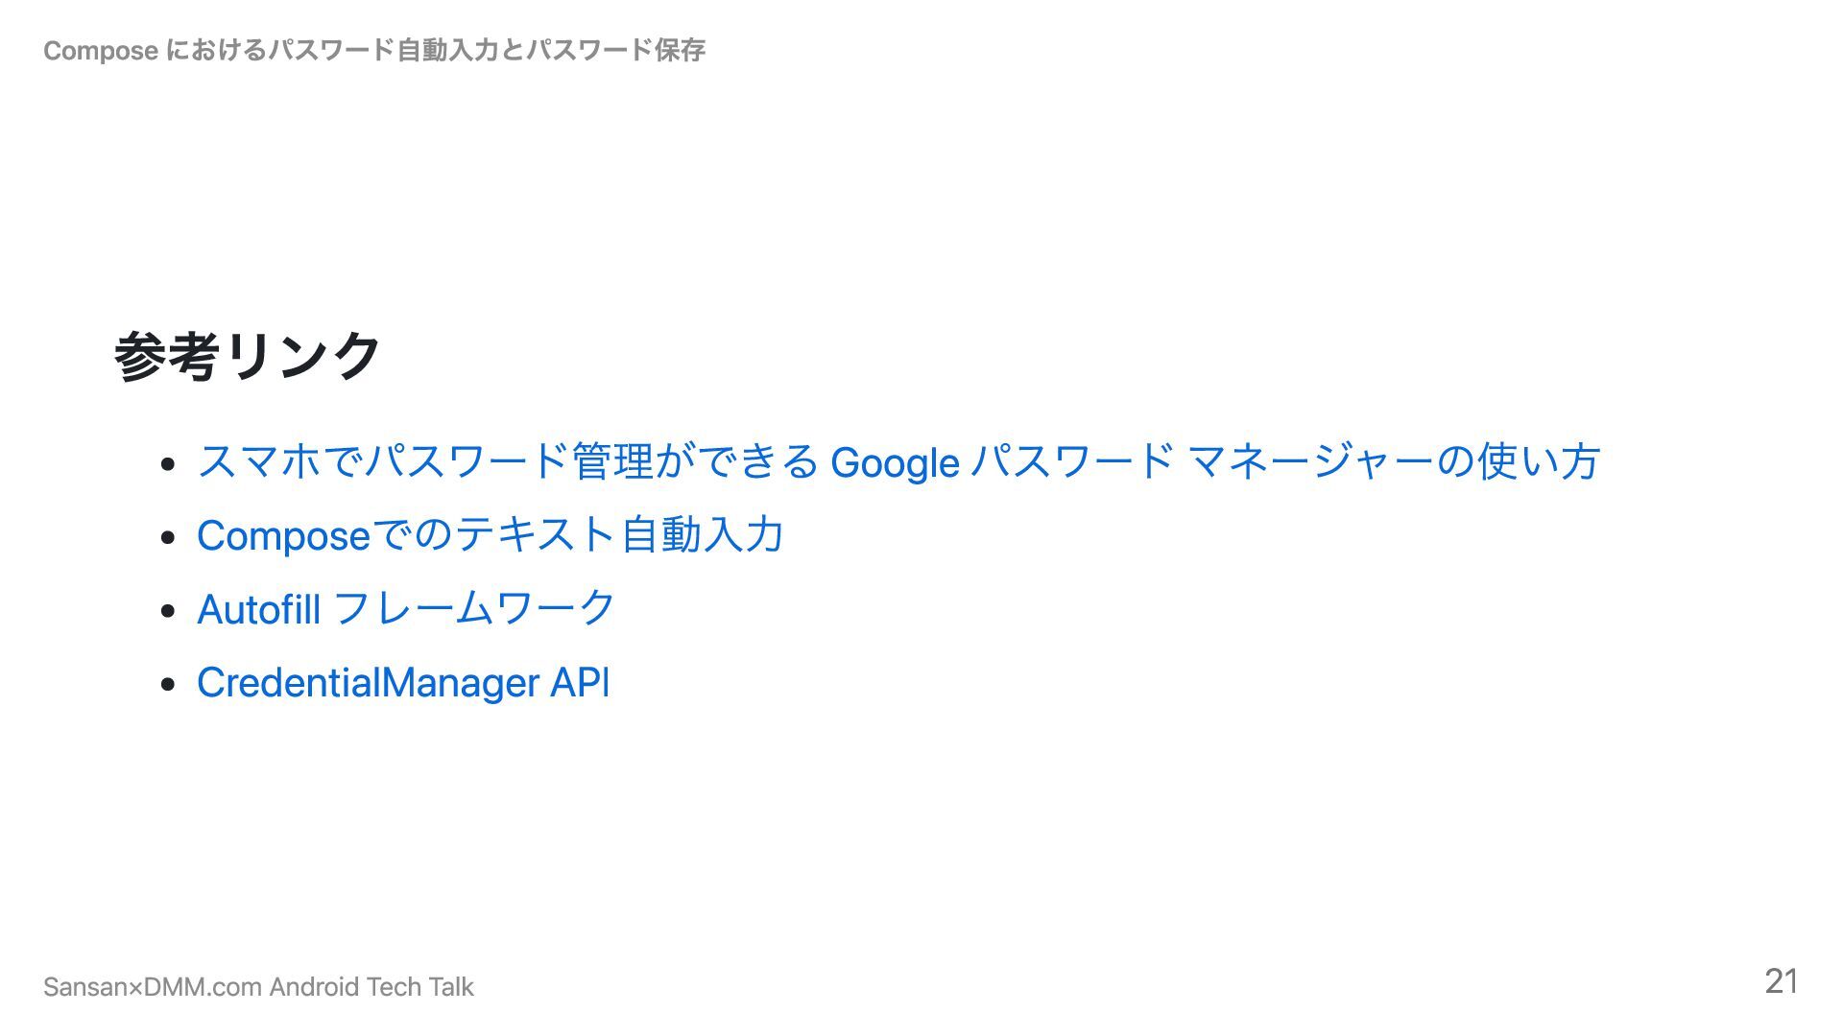The width and height of the screenshot is (1843, 1036).
Task: Click the 参考リンク slide heading
Action: click(248, 357)
